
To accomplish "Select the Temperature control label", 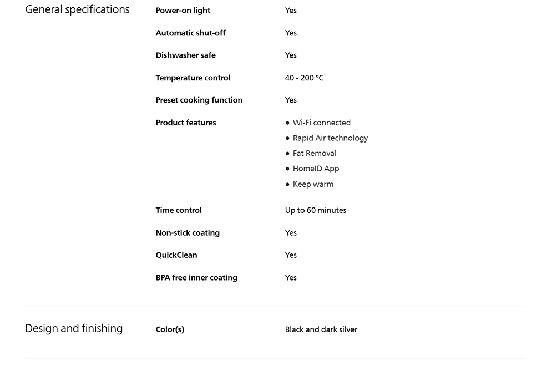I will (x=193, y=78).
